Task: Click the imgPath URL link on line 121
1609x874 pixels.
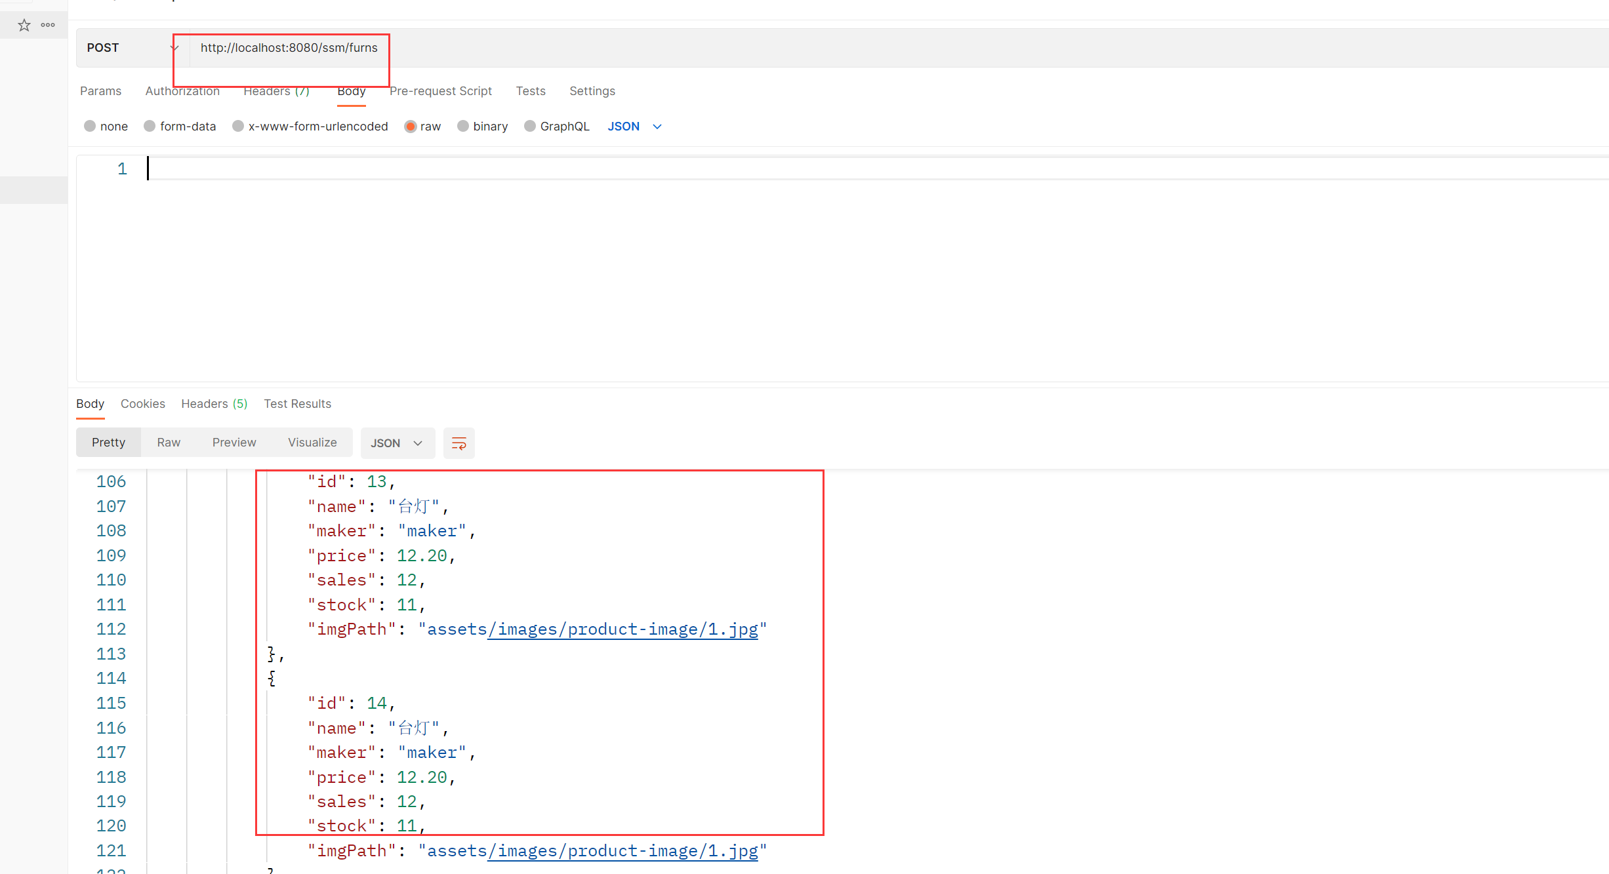Action: point(592,850)
